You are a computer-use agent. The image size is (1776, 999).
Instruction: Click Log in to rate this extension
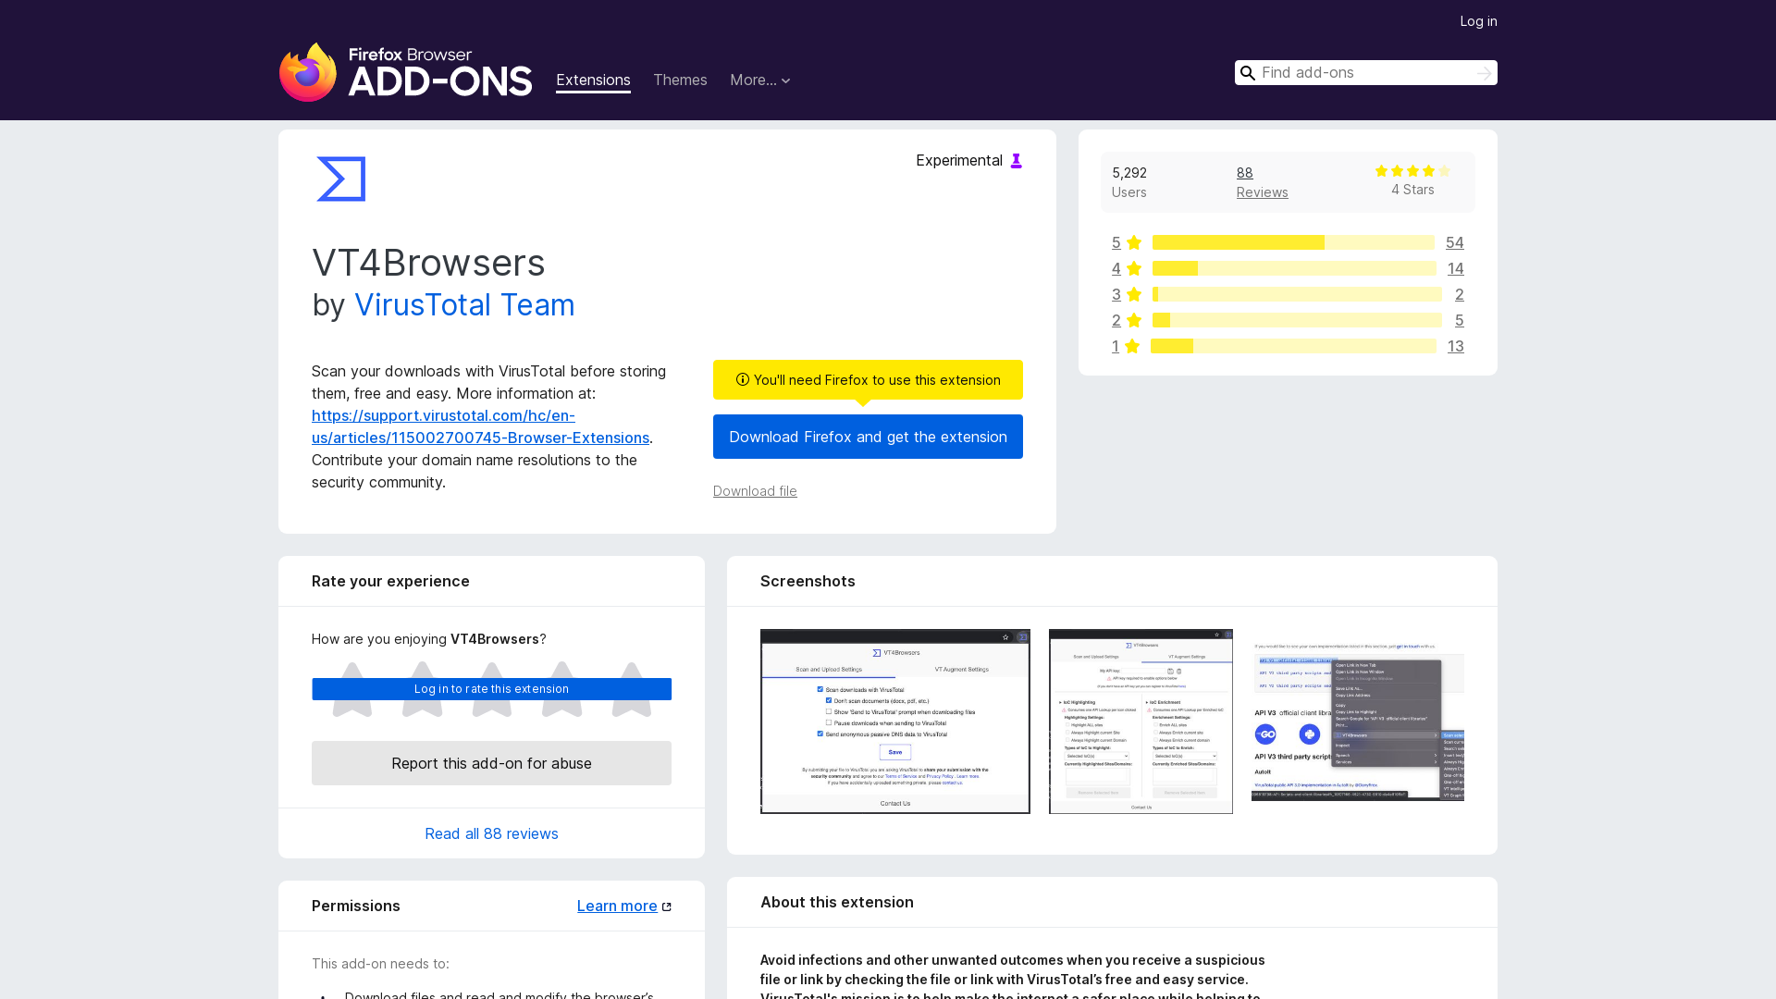point(491,689)
